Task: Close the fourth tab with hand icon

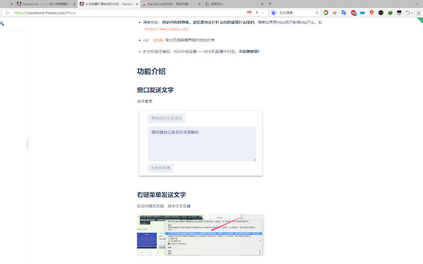Action: pyautogui.click(x=262, y=4)
